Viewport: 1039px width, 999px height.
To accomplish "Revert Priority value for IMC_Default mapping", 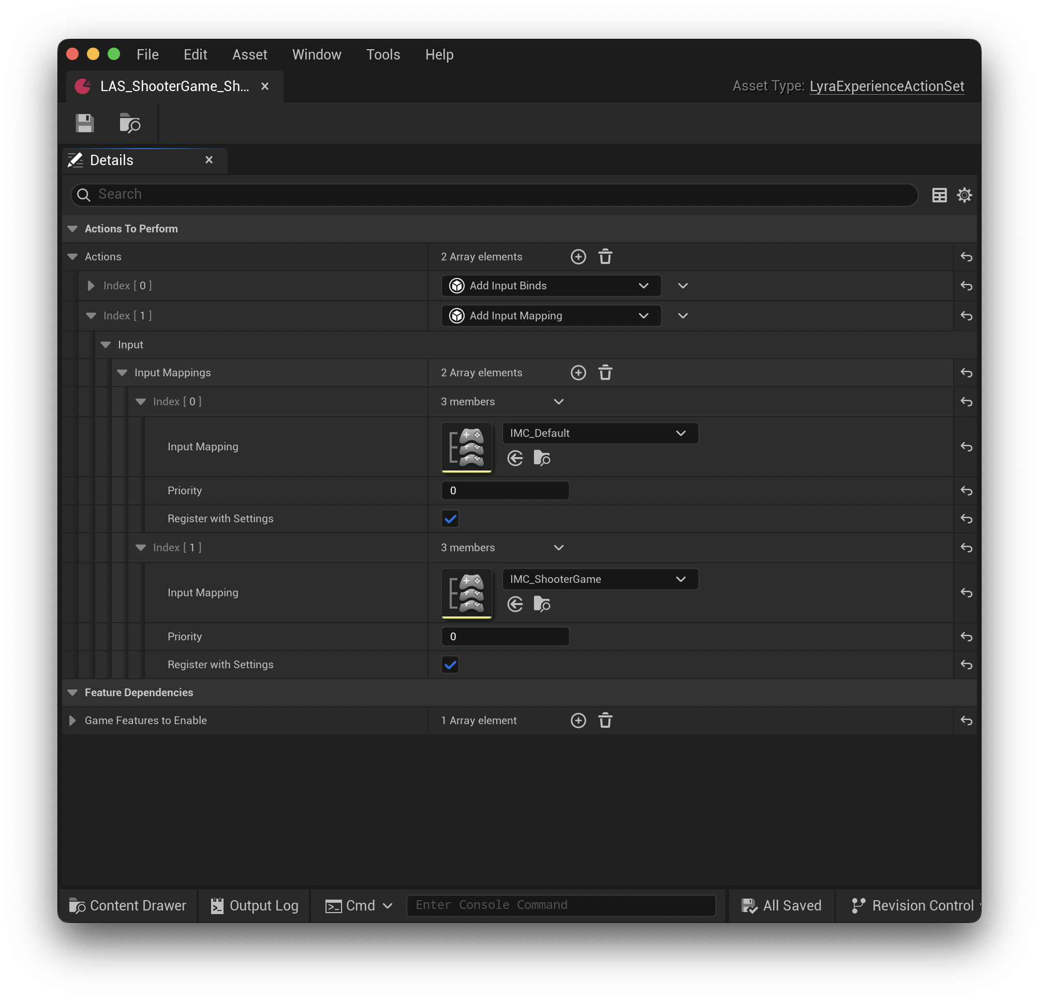I will [x=966, y=491].
